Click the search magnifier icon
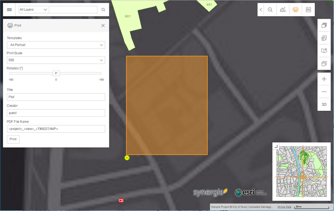 [x=103, y=9]
